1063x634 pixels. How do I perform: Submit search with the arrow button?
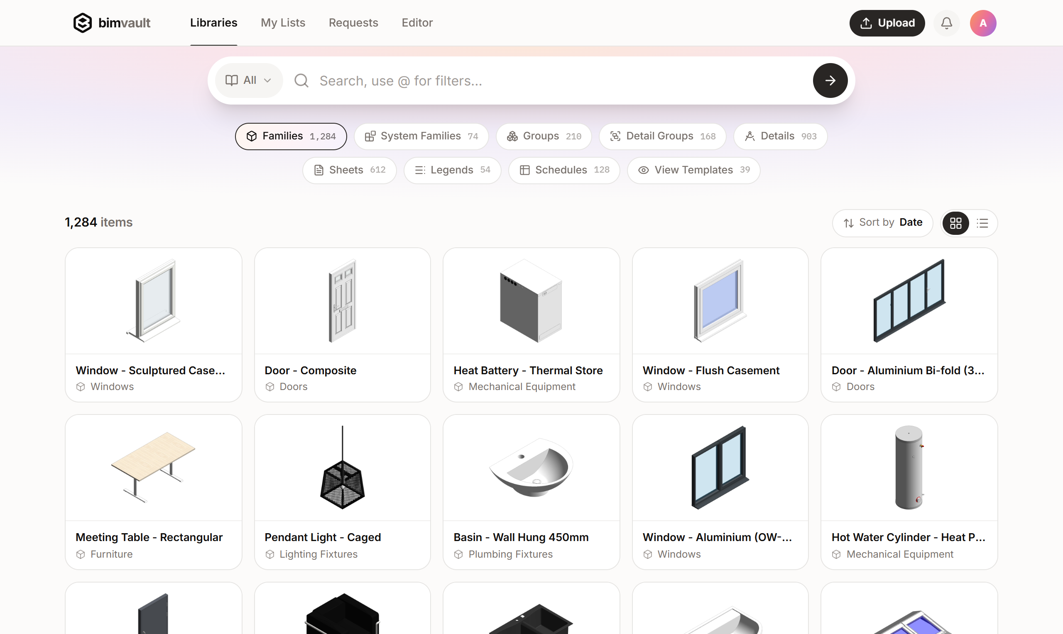(830, 80)
